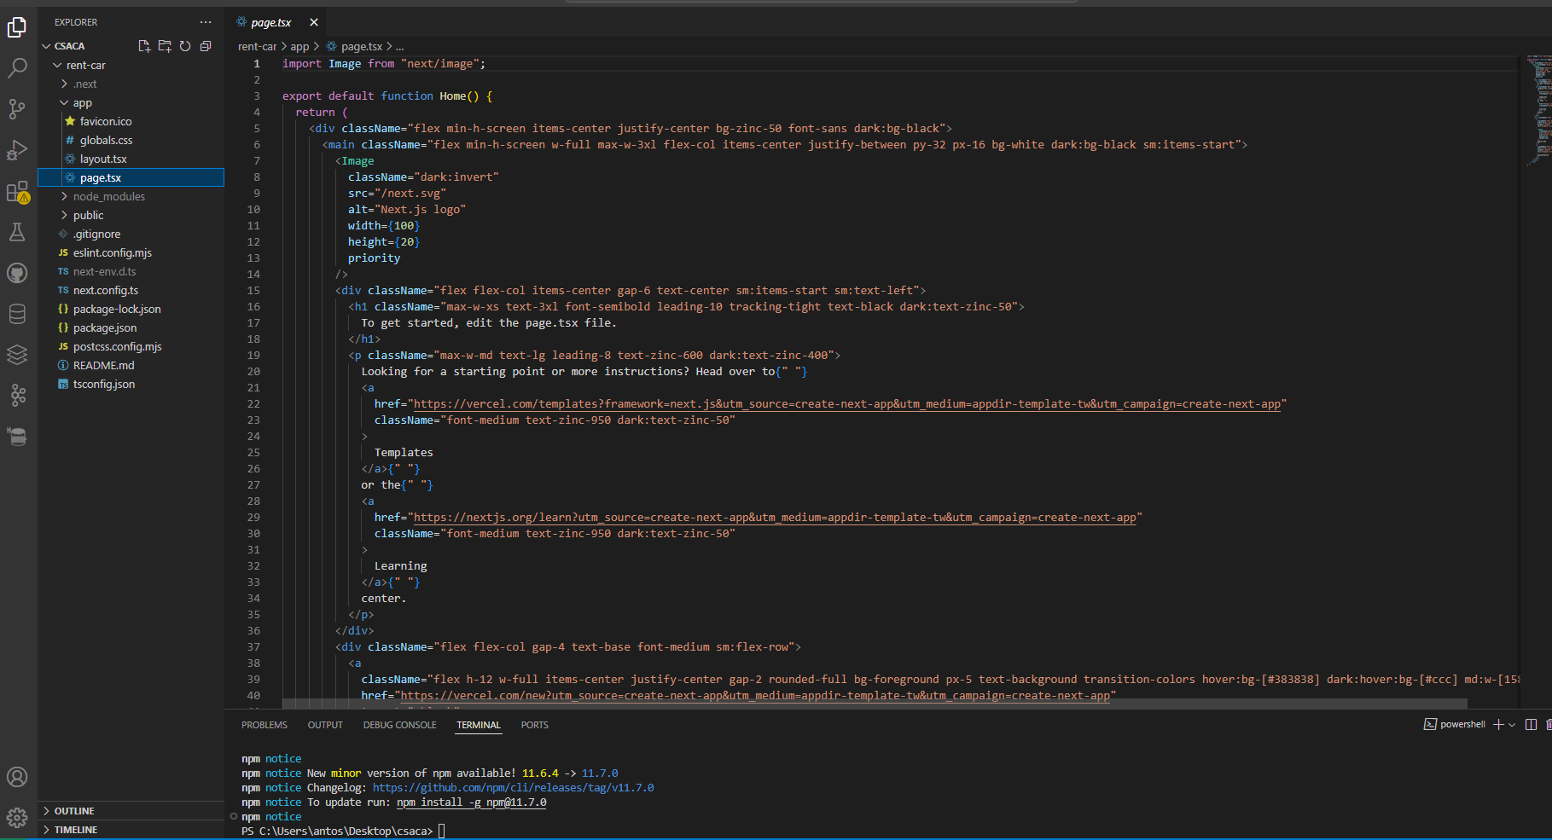This screenshot has height=840, width=1552.
Task: Open the Testing flask view
Action: point(17,232)
